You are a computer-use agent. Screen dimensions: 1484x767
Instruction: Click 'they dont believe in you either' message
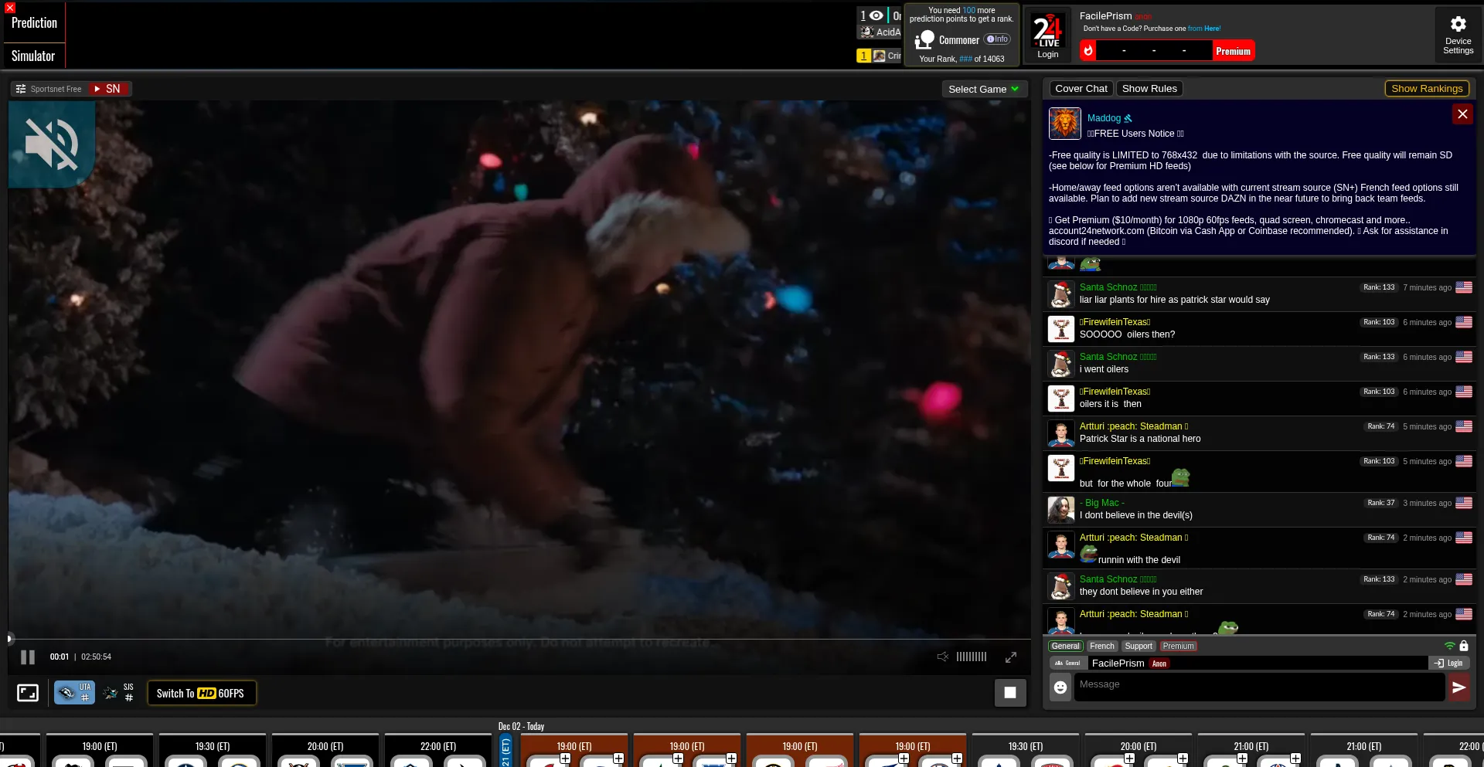1141,592
